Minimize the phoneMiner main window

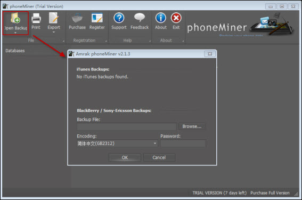271,6
